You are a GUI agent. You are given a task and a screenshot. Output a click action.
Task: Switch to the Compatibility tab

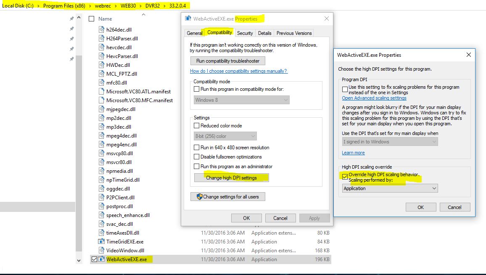point(219,32)
